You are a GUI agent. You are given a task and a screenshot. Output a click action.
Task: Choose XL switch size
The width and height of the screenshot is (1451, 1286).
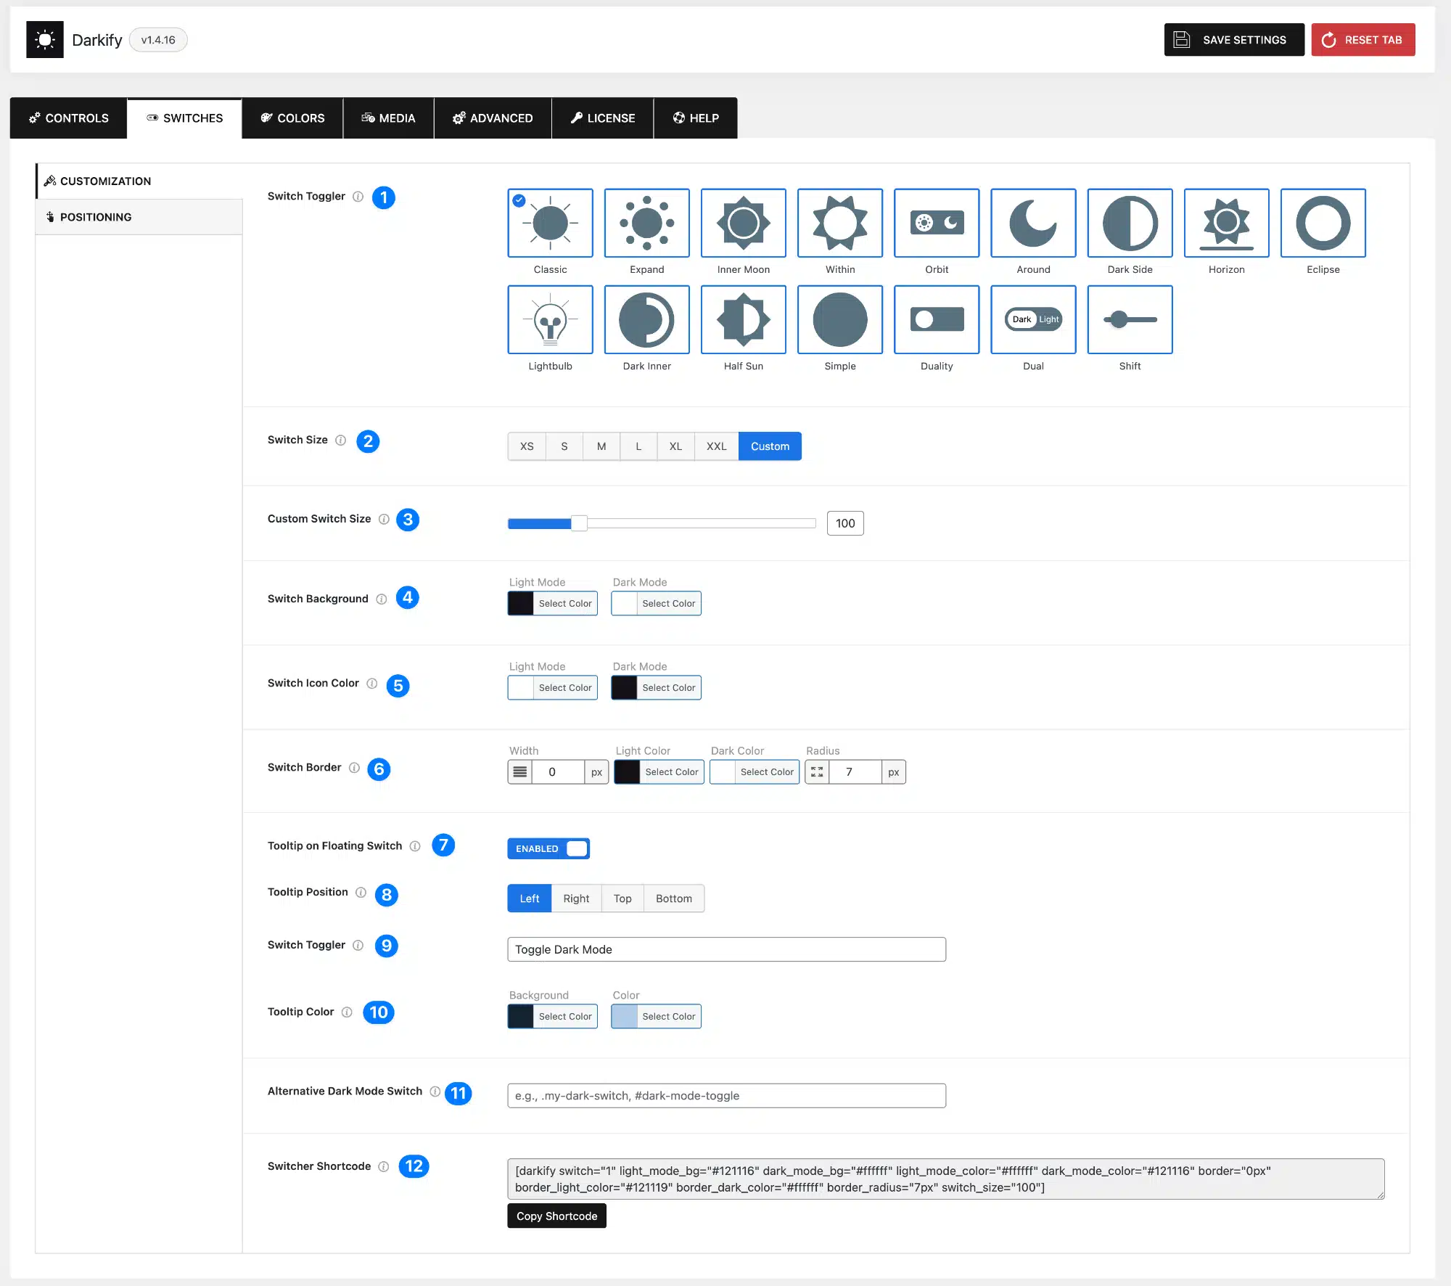675,446
